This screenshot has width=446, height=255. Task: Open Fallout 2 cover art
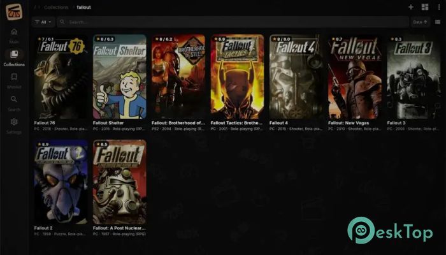coord(61,182)
